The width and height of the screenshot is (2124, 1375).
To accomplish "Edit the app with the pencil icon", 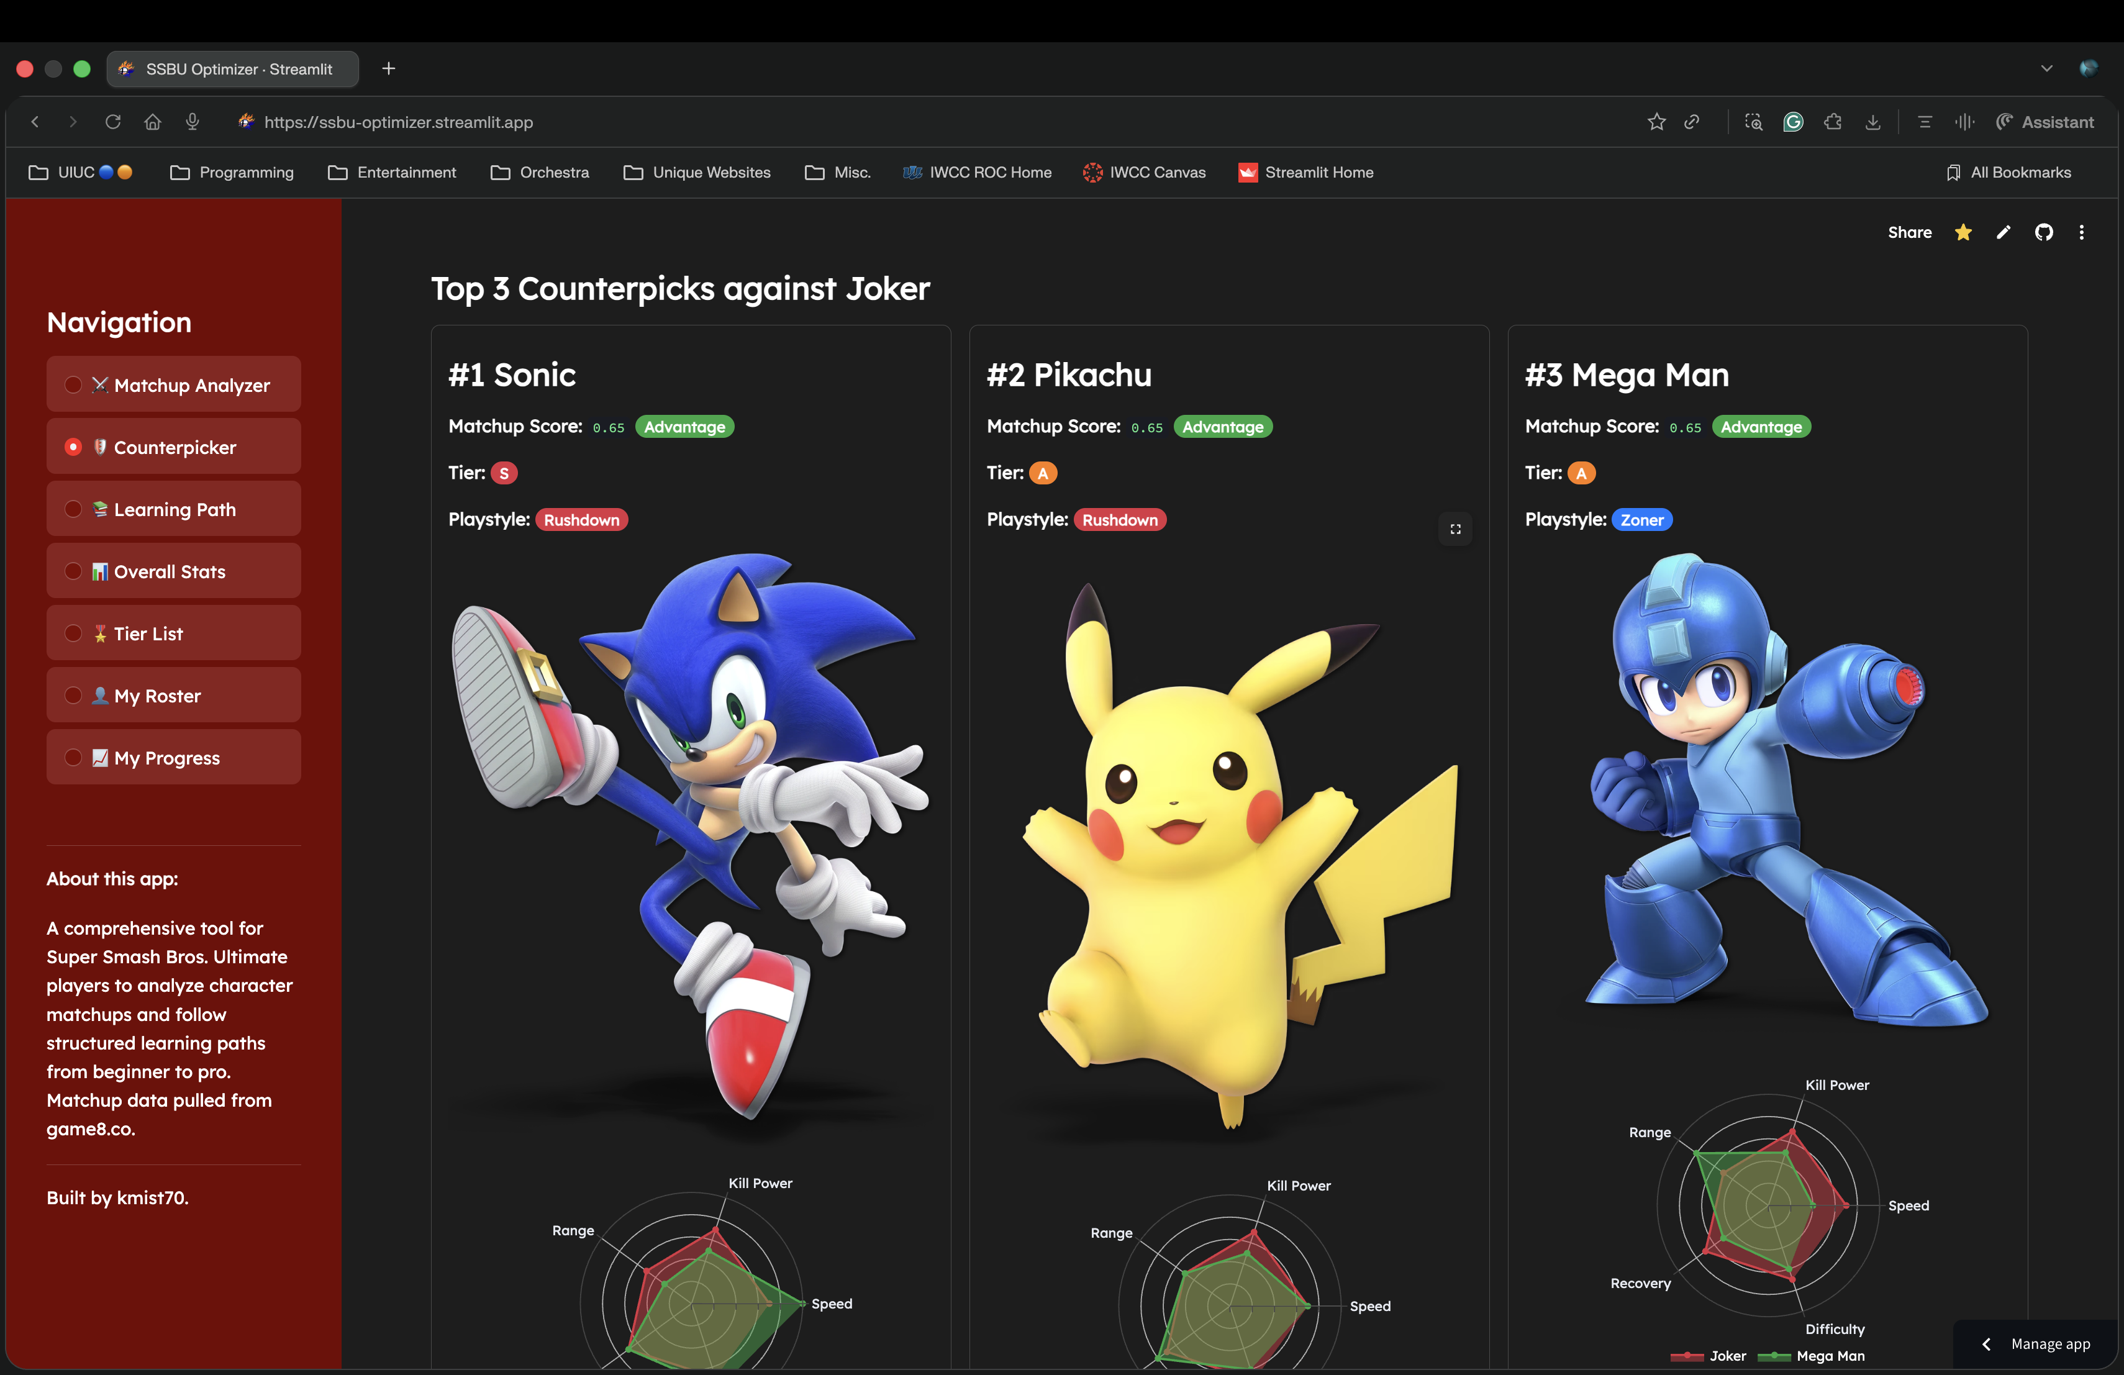I will (2004, 233).
